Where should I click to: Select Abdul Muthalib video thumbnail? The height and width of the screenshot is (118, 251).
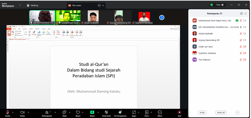93,18
